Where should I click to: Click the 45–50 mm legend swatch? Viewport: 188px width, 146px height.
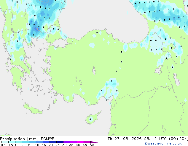pos(87,142)
